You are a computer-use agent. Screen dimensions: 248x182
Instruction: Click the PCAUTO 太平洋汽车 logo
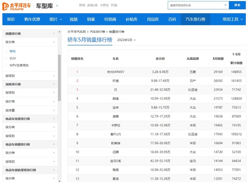[x=17, y=6]
